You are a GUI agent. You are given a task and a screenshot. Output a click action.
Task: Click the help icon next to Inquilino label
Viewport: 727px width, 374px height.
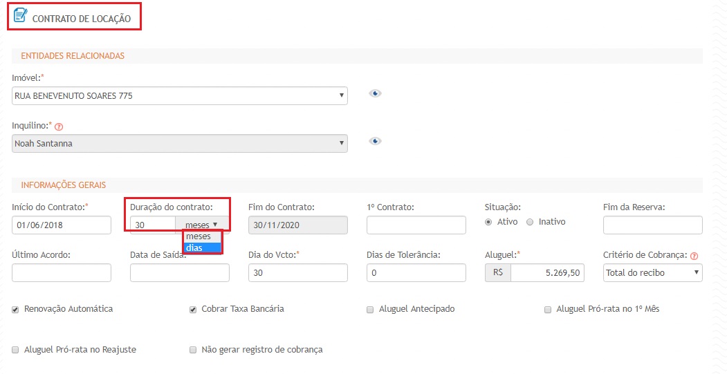tap(59, 127)
